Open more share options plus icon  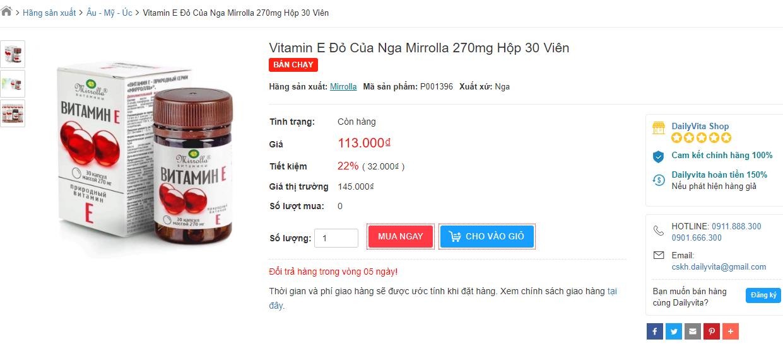pos(731,331)
